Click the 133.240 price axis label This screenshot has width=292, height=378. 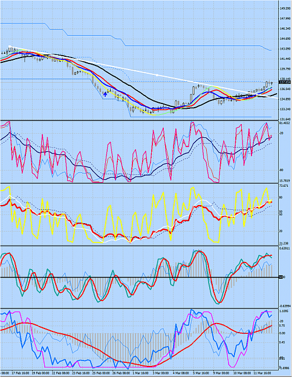click(x=285, y=109)
